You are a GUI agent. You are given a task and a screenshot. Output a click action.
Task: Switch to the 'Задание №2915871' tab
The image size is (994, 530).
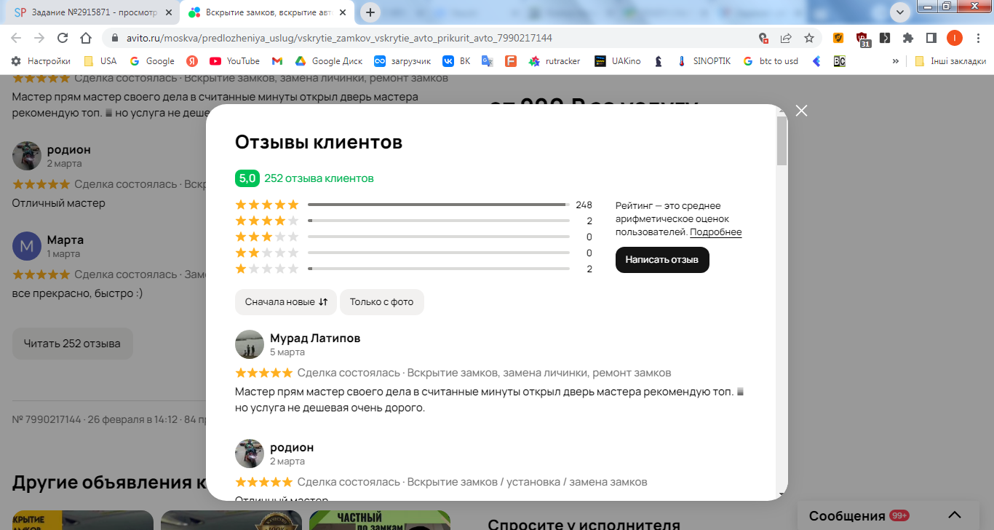(x=92, y=12)
